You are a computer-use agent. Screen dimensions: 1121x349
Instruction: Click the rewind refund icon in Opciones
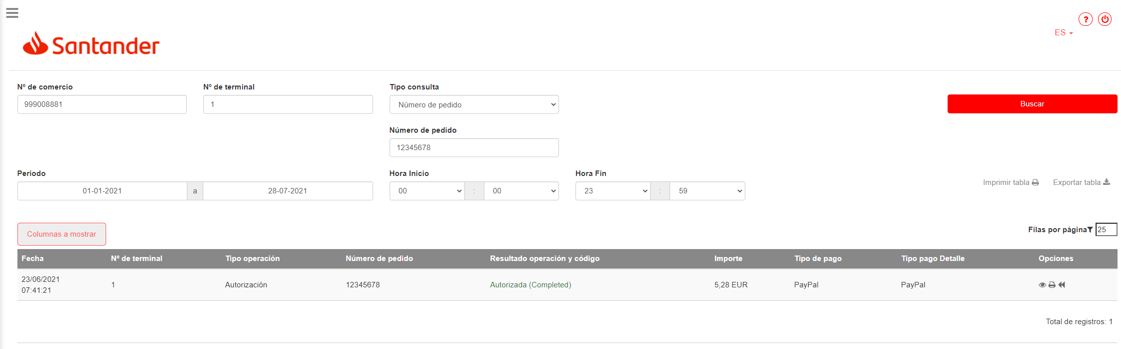(1062, 285)
